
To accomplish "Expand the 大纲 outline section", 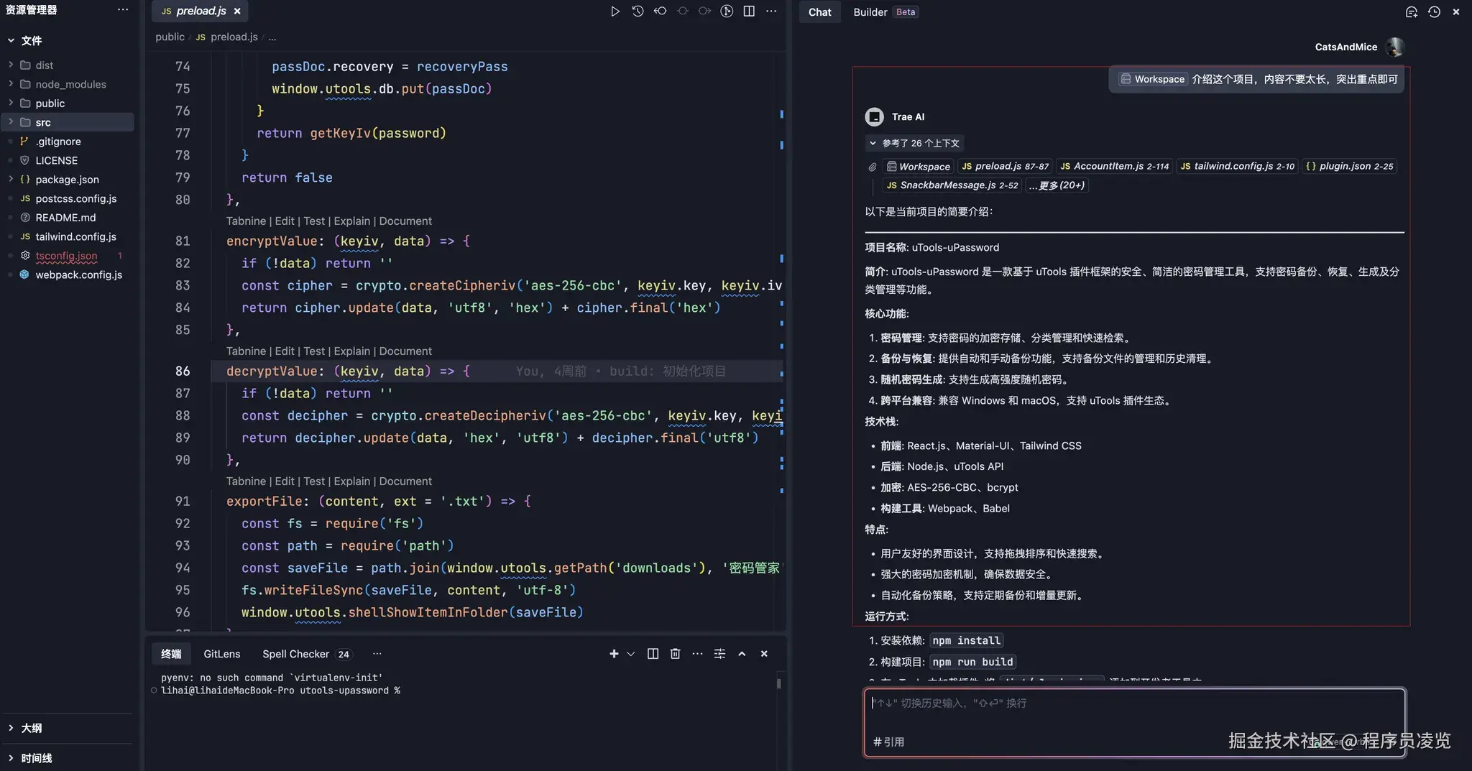I will 11,728.
